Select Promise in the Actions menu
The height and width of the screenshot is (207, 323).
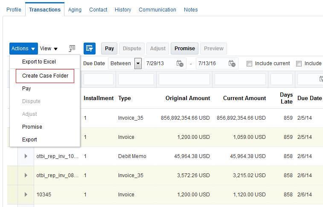pos(32,127)
